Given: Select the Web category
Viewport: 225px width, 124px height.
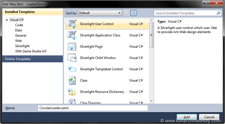Looking at the screenshot, I should coord(19,41).
